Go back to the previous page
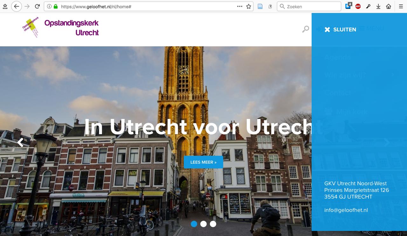This screenshot has height=236, width=407. (x=17, y=6)
